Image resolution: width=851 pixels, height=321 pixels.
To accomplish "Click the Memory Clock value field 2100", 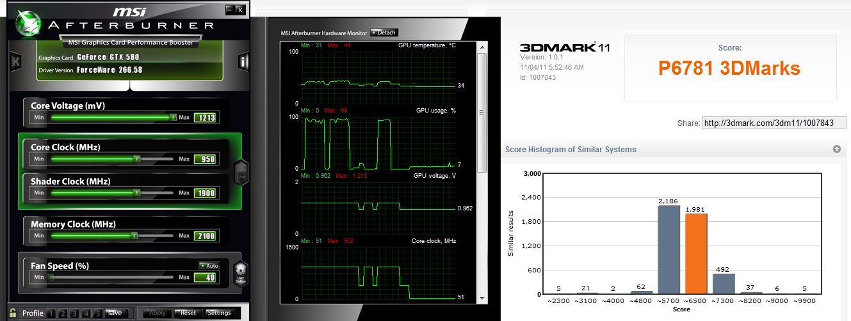I will pyautogui.click(x=206, y=236).
